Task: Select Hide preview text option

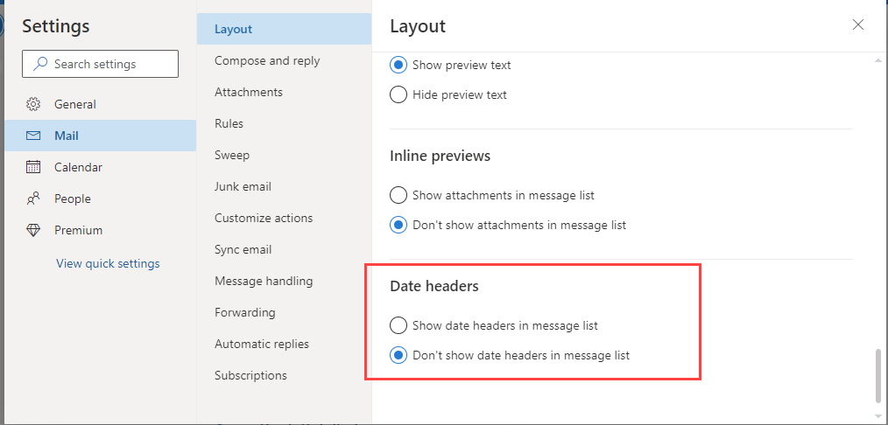Action: tap(398, 94)
